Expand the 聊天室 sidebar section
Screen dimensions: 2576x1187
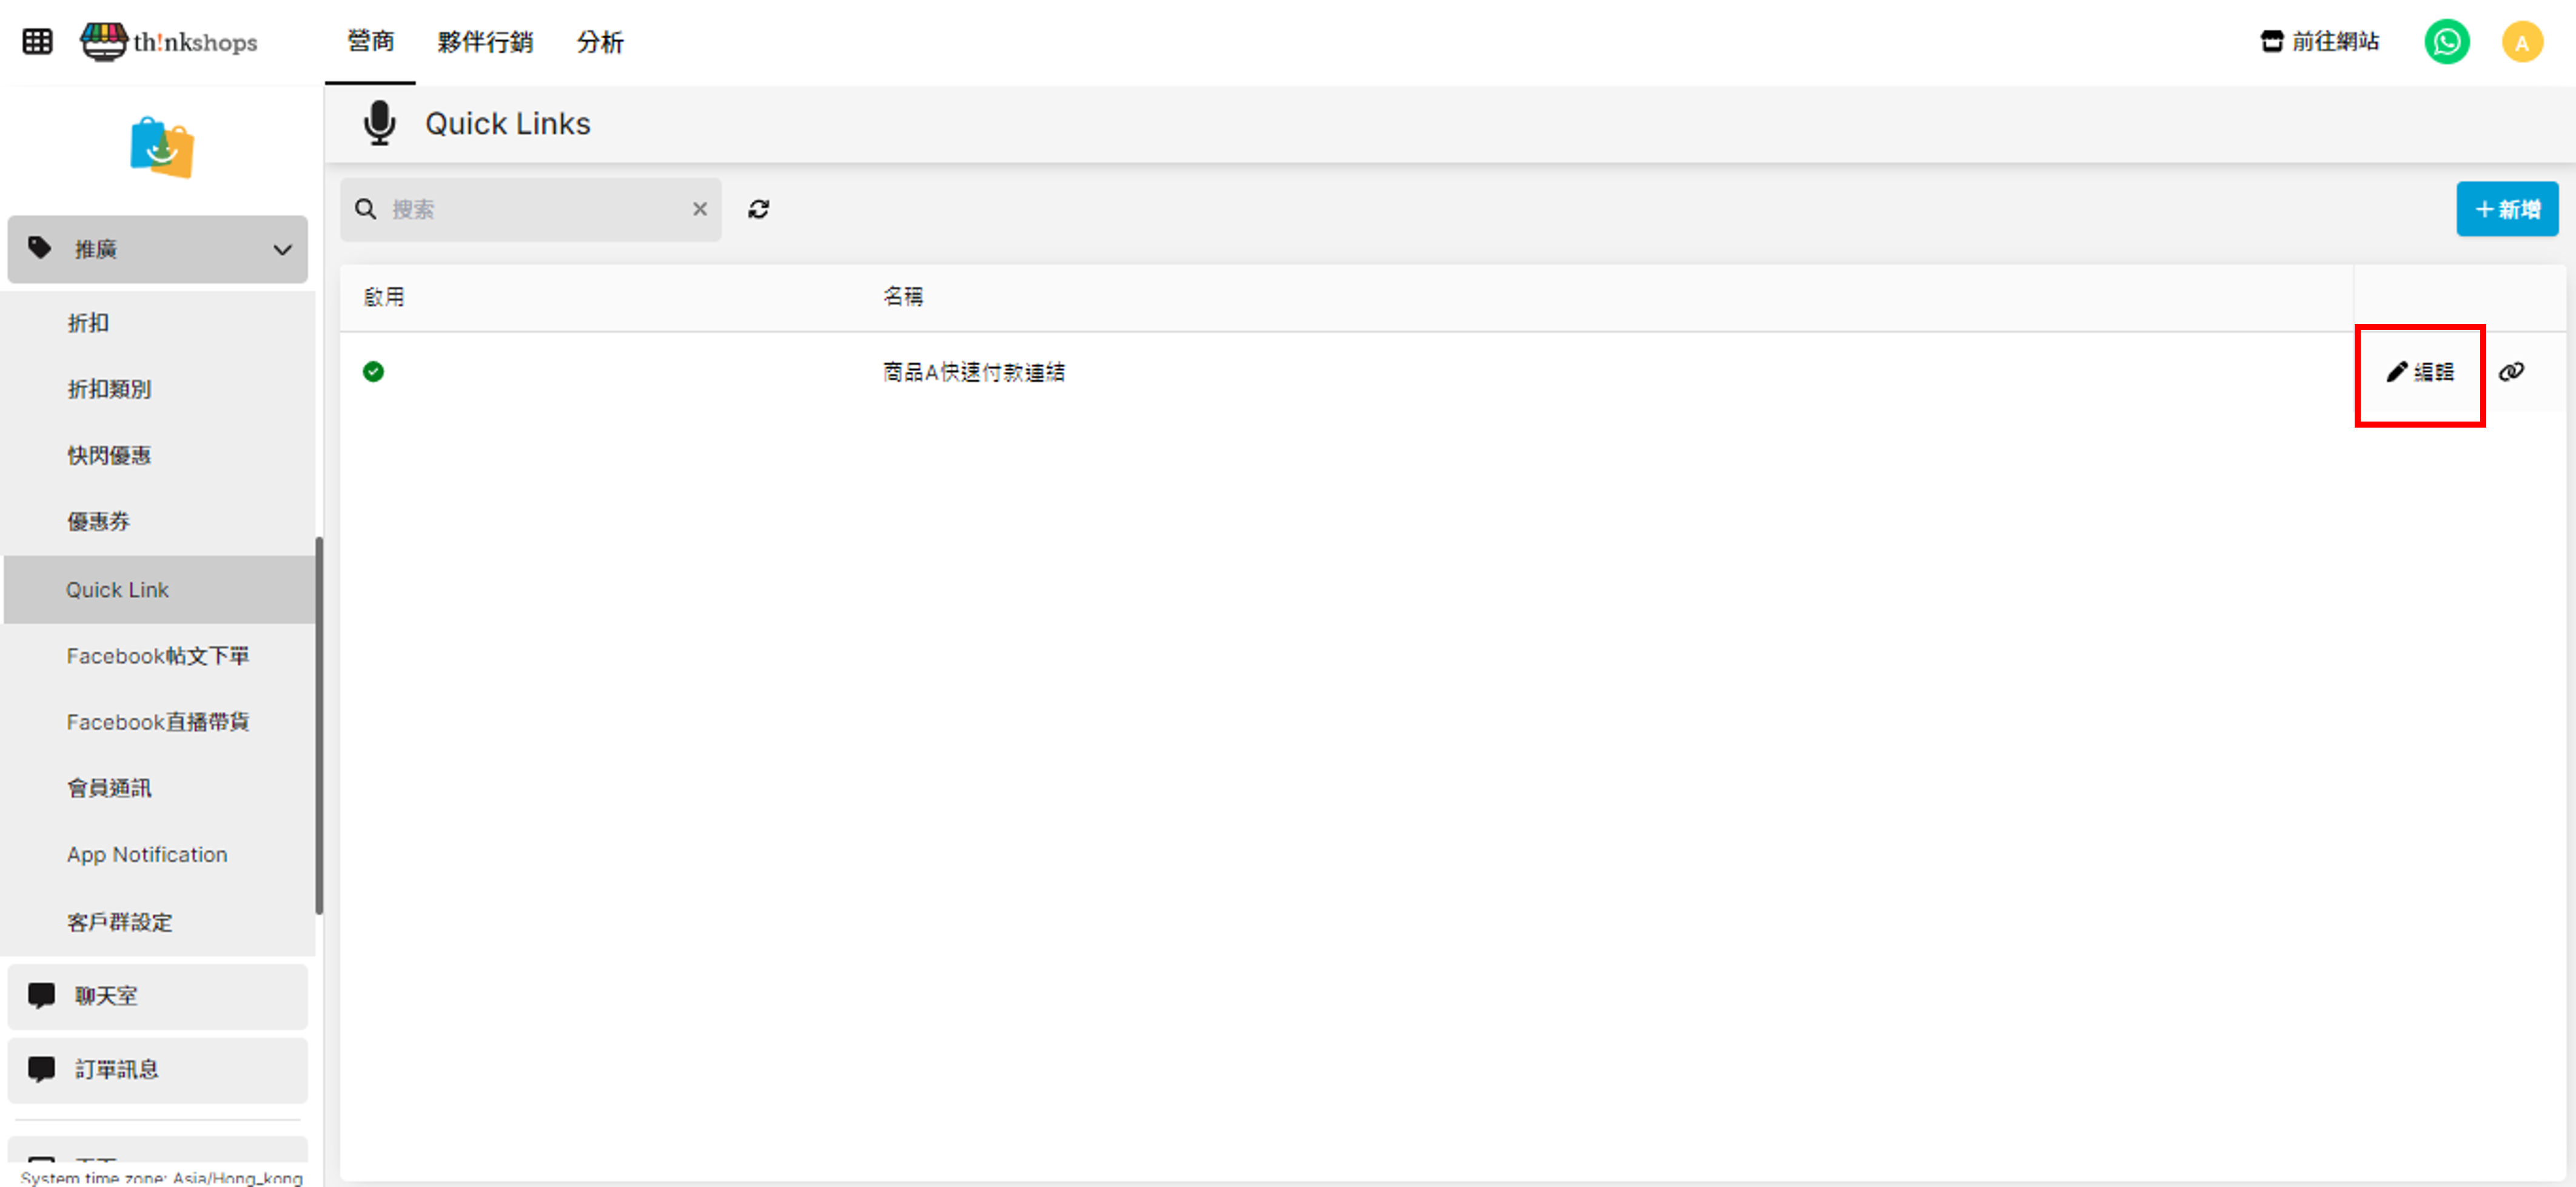pos(157,996)
